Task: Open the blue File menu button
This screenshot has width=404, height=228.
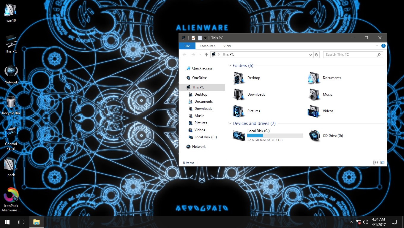Action: 187,46
